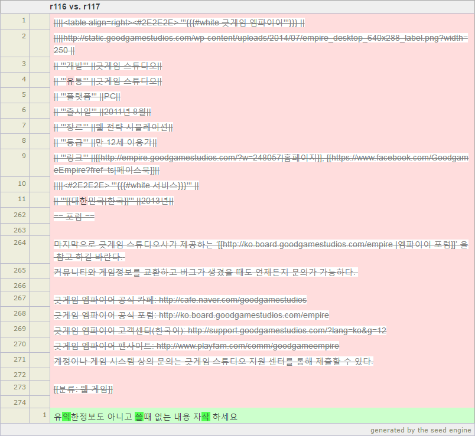Click deleted line 9 with empire.goodgamestudios.com link
475x436 pixels.
click(x=261, y=164)
